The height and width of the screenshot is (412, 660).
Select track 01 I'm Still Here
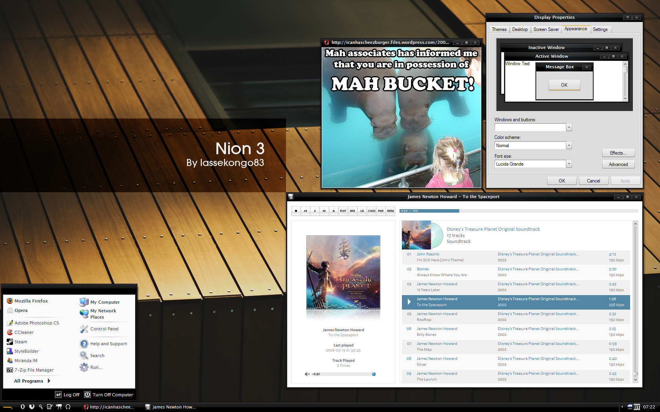tap(516, 257)
